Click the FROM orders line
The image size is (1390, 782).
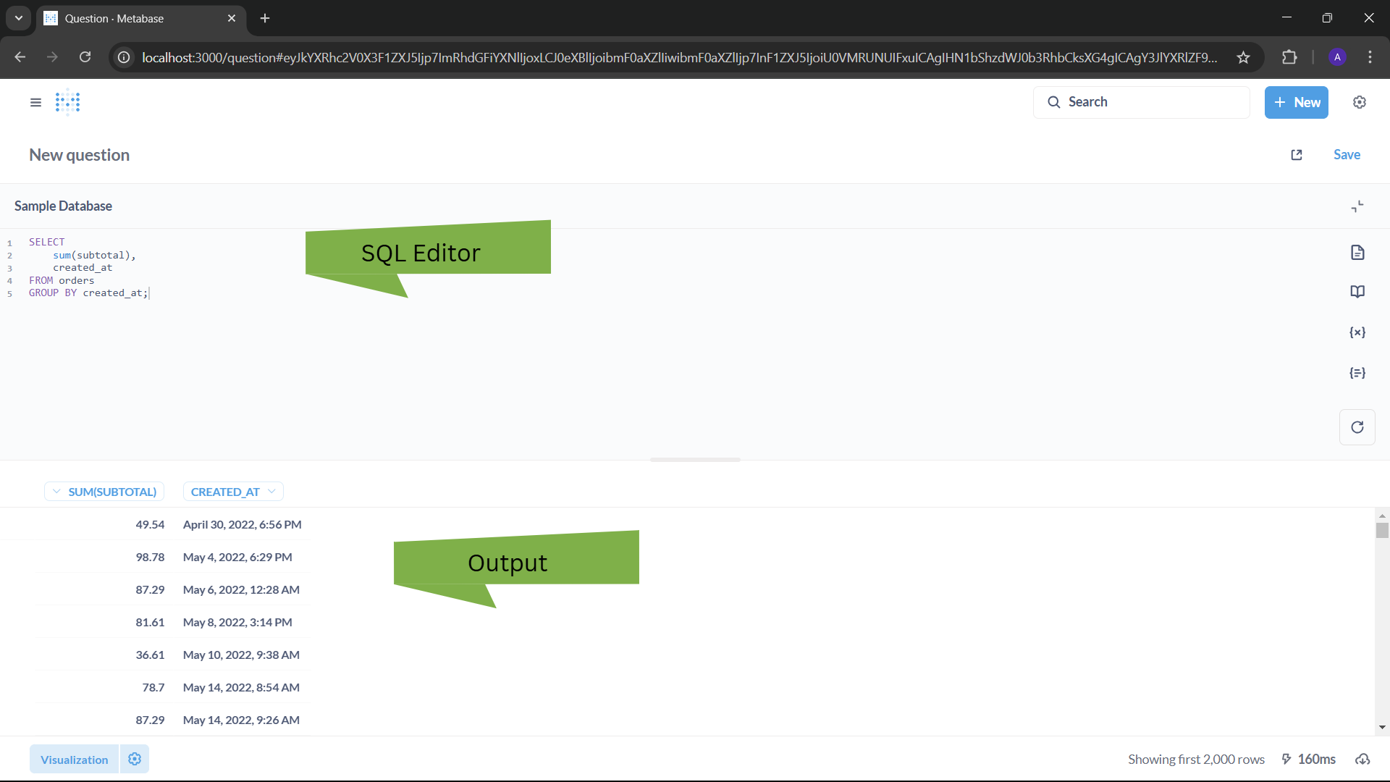[62, 280]
